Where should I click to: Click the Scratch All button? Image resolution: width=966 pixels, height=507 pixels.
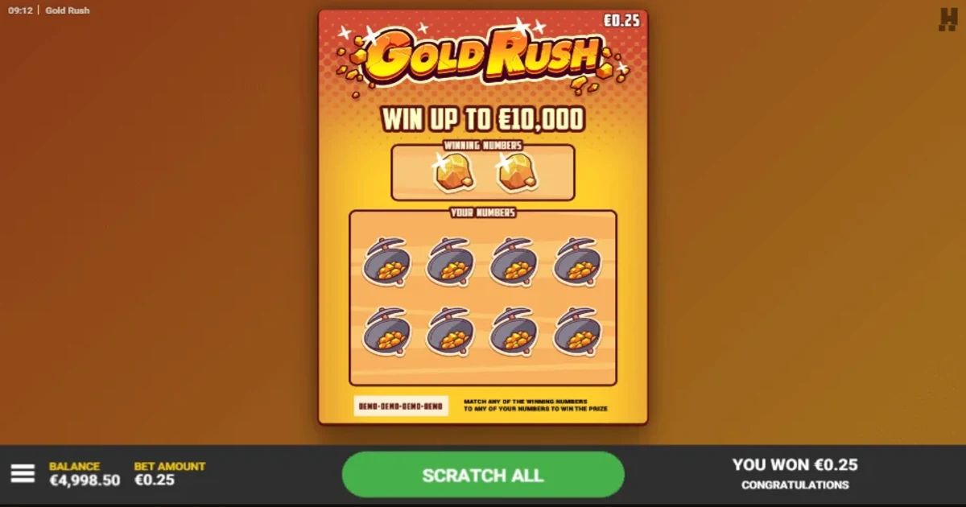483,475
